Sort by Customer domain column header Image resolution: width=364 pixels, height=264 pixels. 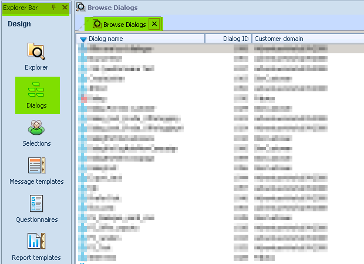(x=308, y=39)
